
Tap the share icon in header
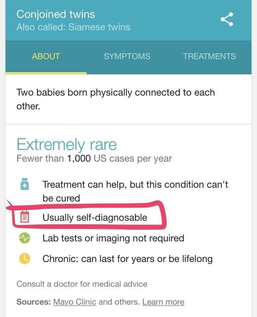click(227, 20)
